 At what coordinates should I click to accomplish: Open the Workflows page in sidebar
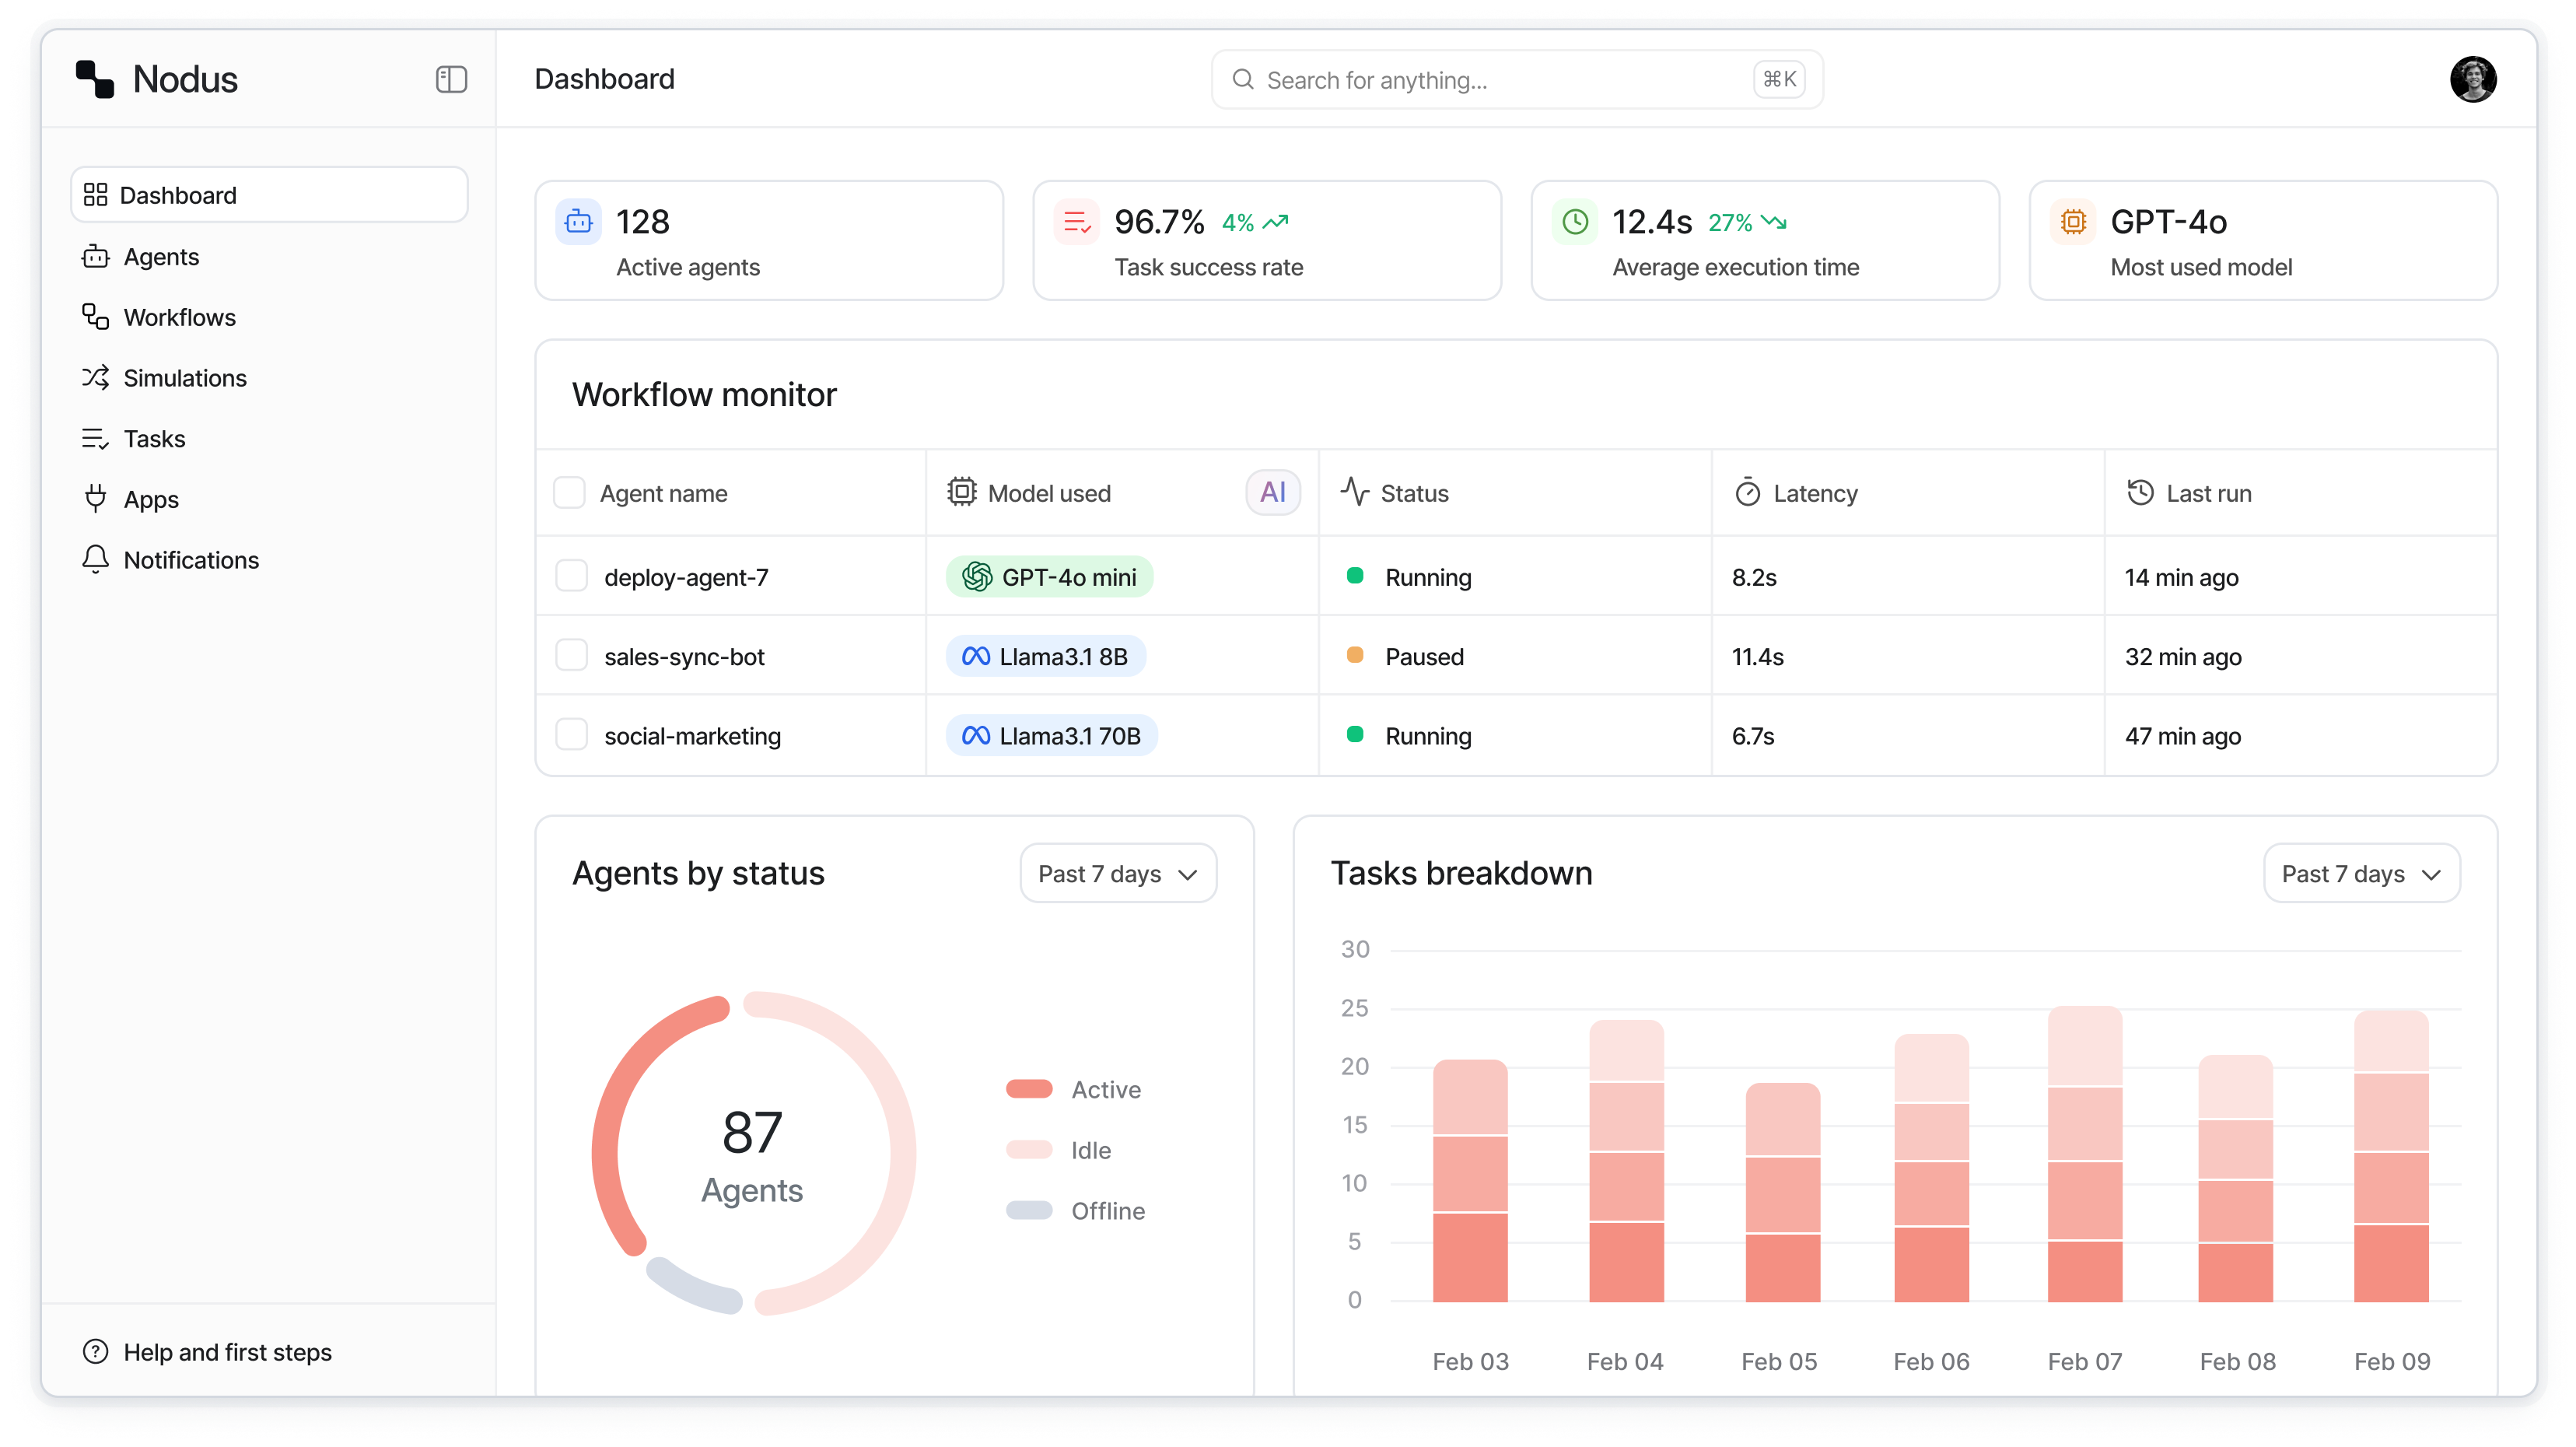tap(179, 317)
